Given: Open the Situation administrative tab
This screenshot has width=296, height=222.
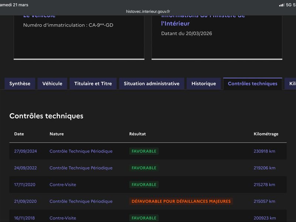Looking at the screenshot, I should pyautogui.click(x=151, y=84).
